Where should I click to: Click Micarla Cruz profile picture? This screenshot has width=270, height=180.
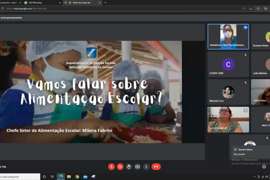coord(228,92)
